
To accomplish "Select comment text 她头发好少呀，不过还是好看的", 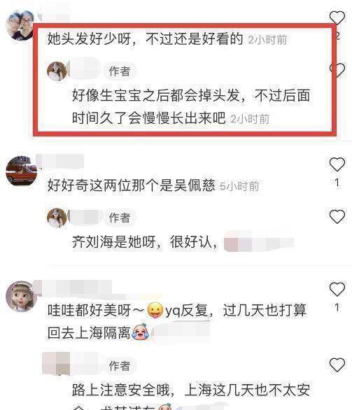I will point(145,39).
